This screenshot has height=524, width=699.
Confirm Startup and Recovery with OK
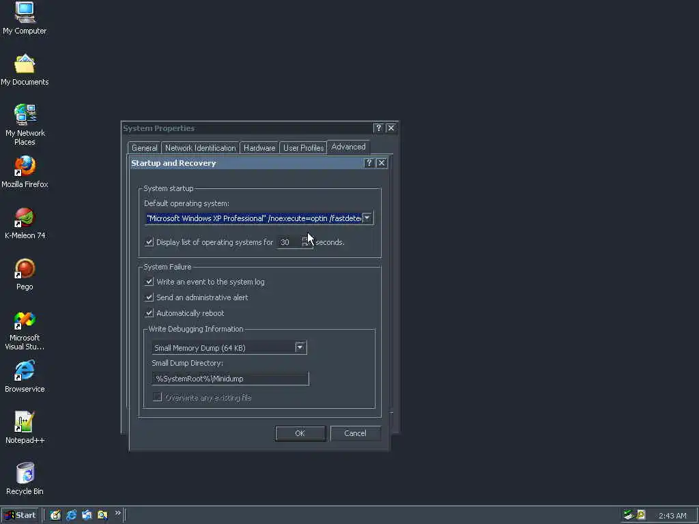point(300,433)
